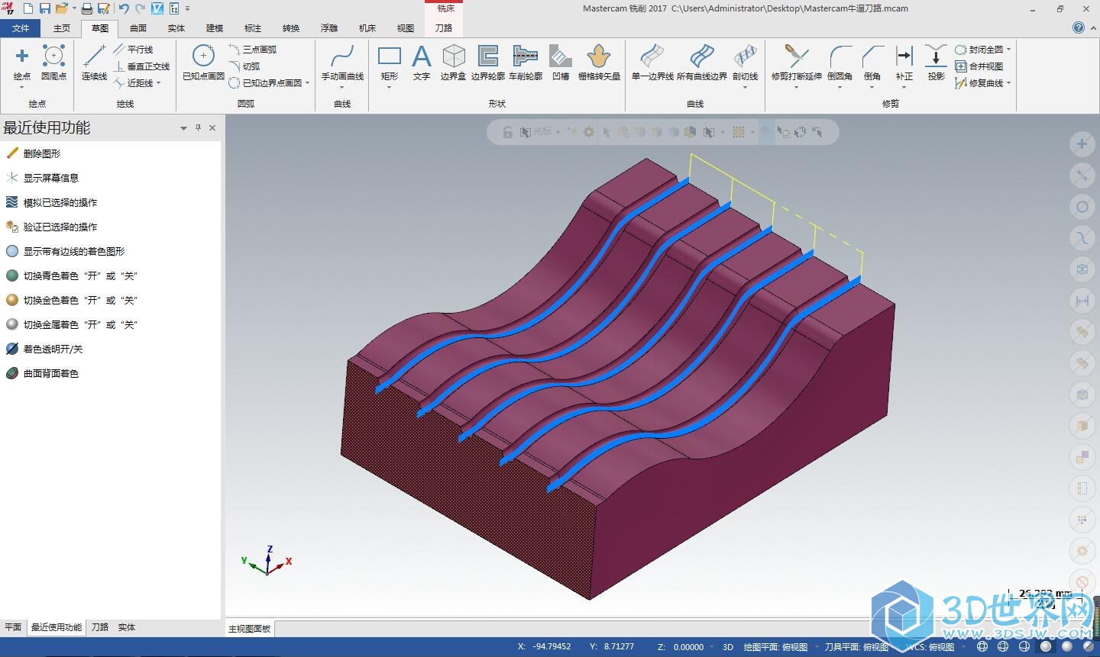Screen dimensions: 1100x657
Task: Select 单一边界线 curve one edge
Action: coord(652,61)
